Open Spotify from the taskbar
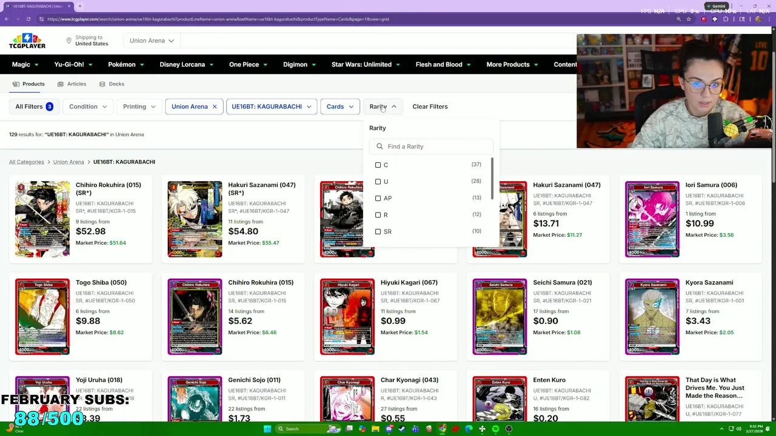This screenshot has height=436, width=776. point(495,429)
